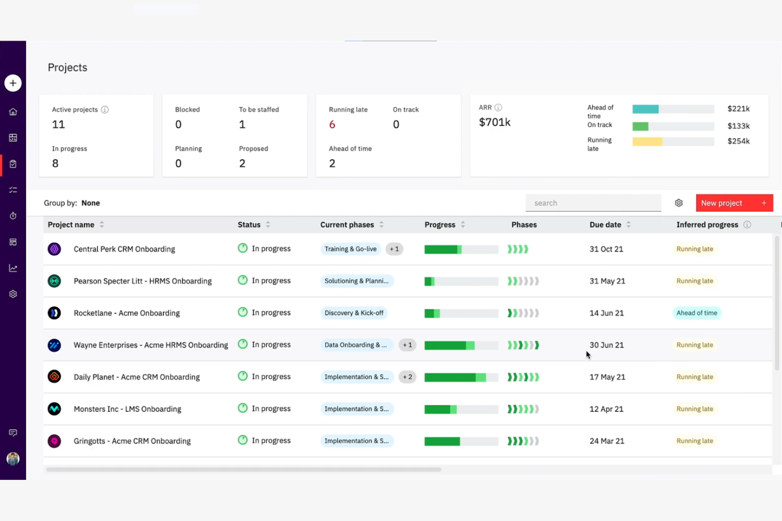Click the Running late count 6
The height and width of the screenshot is (521, 782).
click(332, 125)
